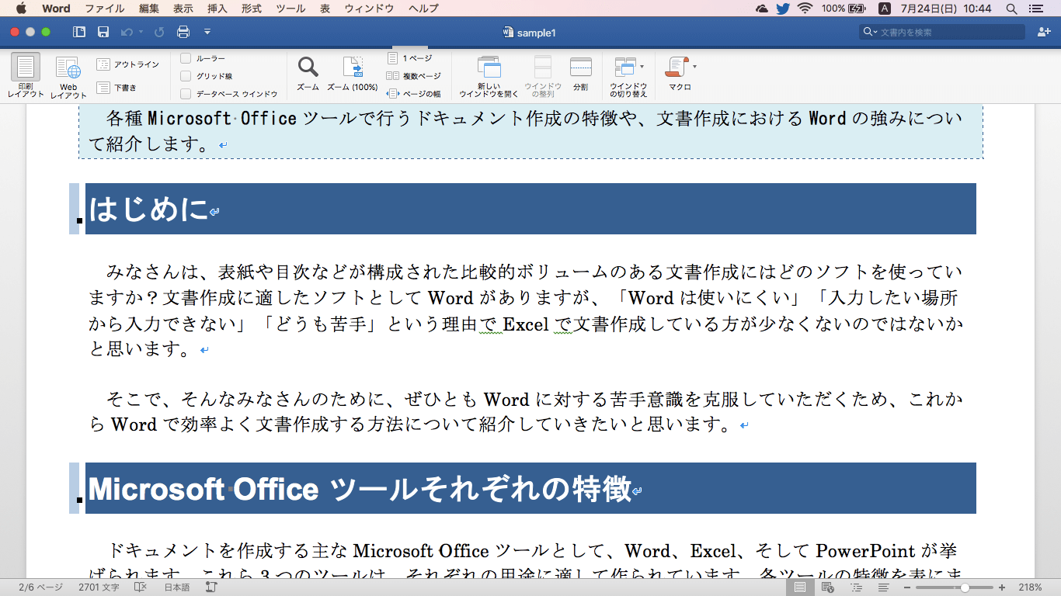The image size is (1061, 596).
Task: Save the document with the floppy disk icon
Action: [x=103, y=32]
